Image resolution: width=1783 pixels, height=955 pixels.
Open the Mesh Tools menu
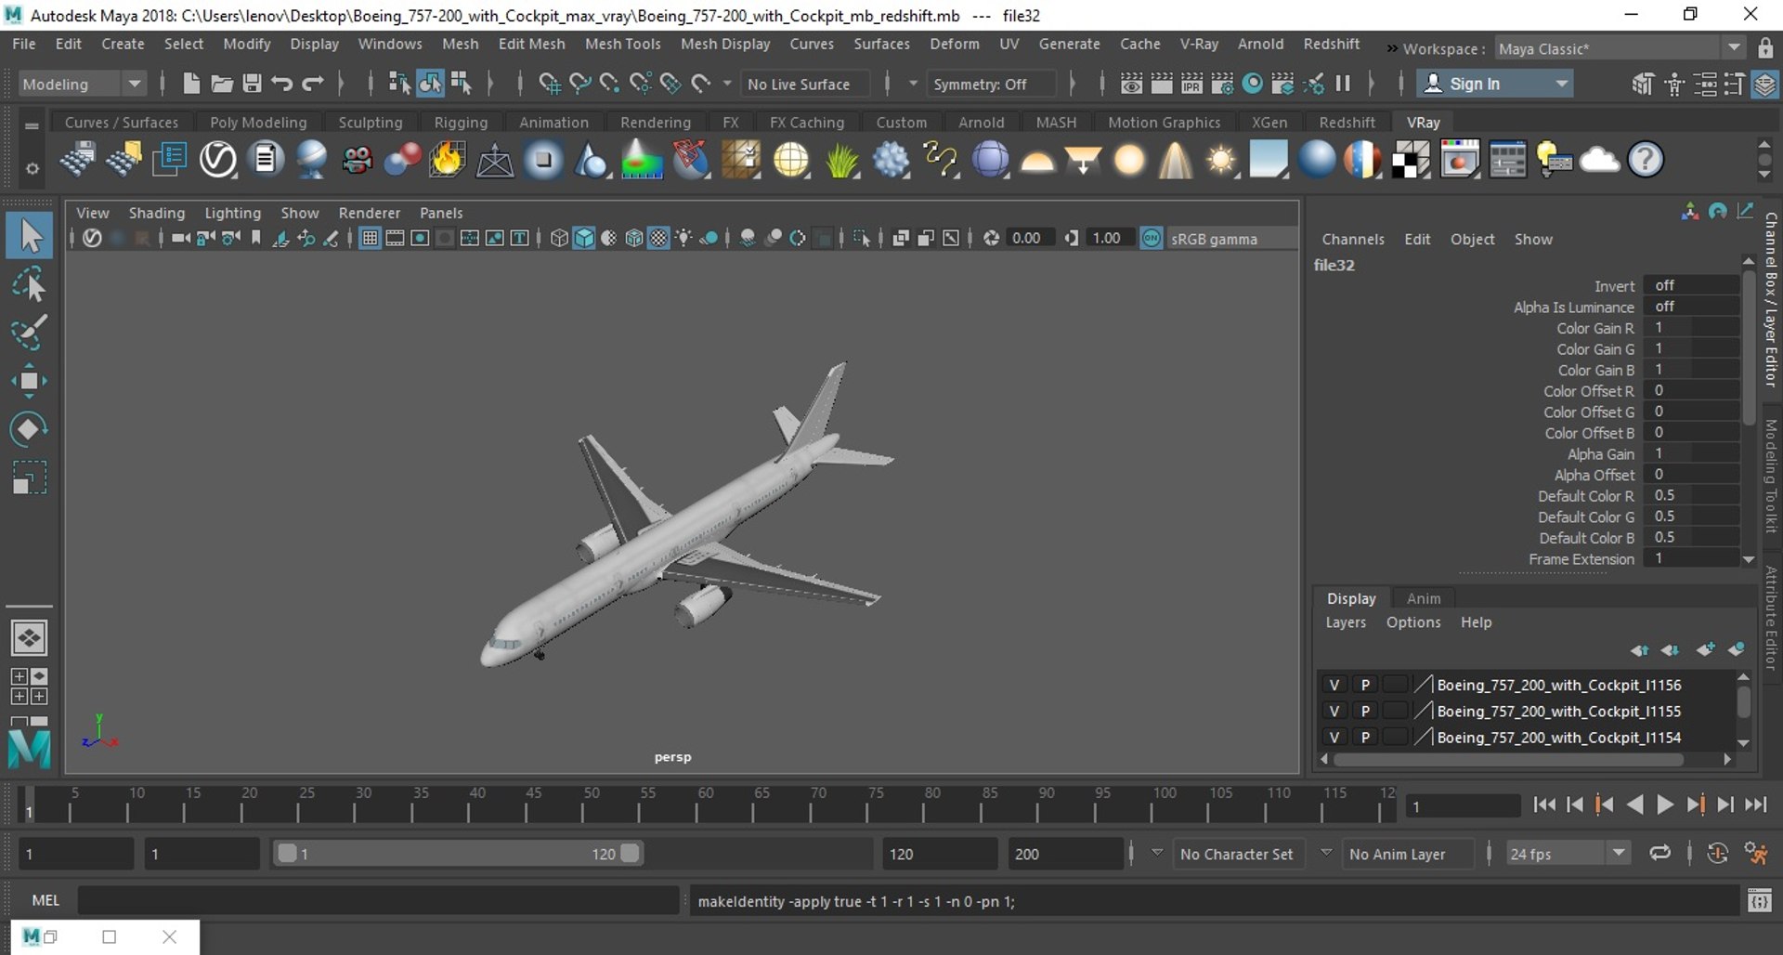622,44
